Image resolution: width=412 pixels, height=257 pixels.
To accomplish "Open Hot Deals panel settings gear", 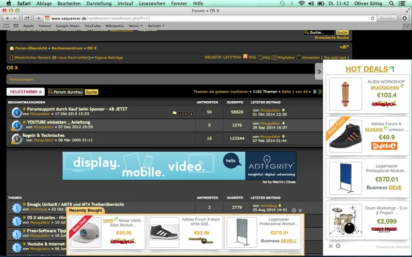I will pyautogui.click(x=338, y=246).
